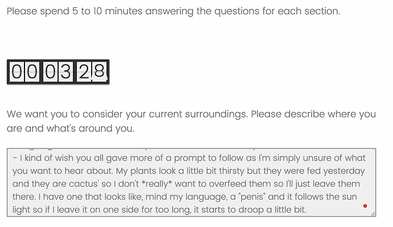Click the word "*really*" in the response
The image size is (393, 227).
[x=157, y=184]
